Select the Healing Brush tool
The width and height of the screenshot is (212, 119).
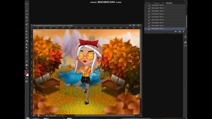pos(26,24)
